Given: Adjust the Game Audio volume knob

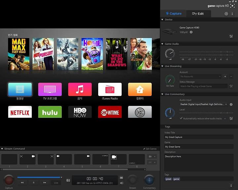Looking at the screenshot, I should [170, 54].
